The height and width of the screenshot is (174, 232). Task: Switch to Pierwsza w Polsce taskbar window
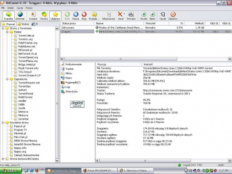tap(135, 171)
